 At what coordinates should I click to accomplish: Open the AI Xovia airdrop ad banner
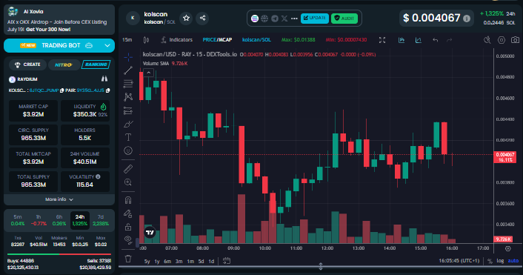(59, 20)
